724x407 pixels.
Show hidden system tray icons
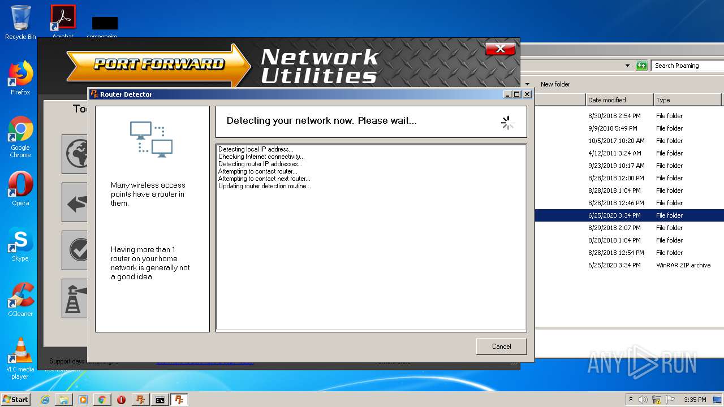[x=631, y=399]
